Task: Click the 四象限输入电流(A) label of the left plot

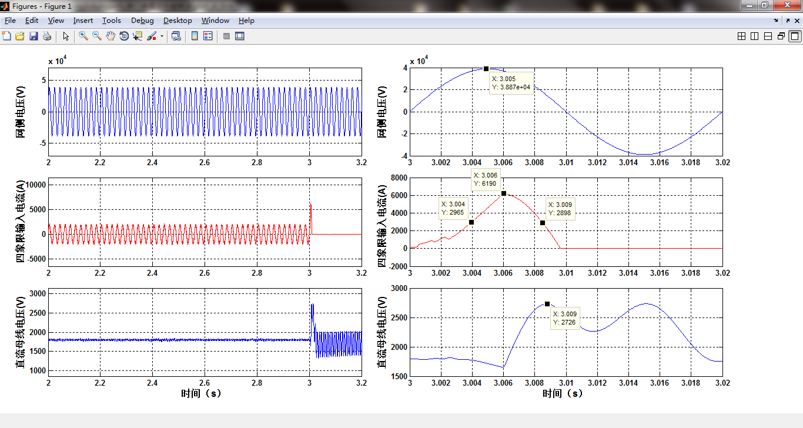Action: coord(21,222)
